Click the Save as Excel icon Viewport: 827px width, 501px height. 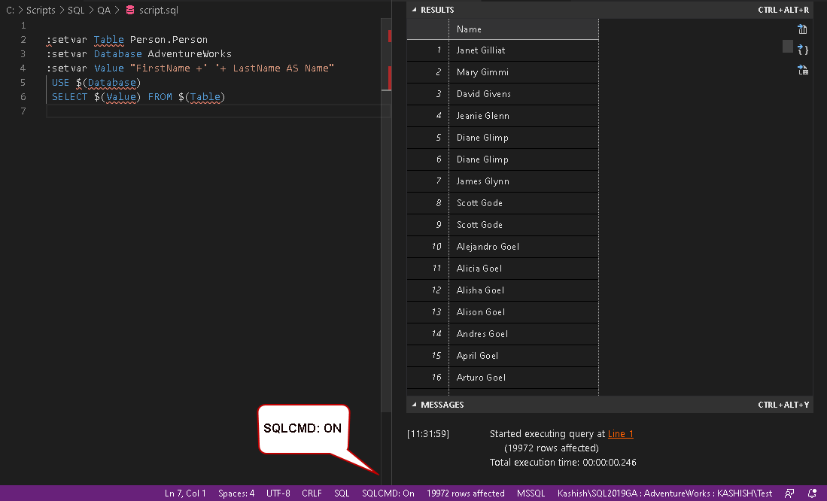tap(803, 70)
